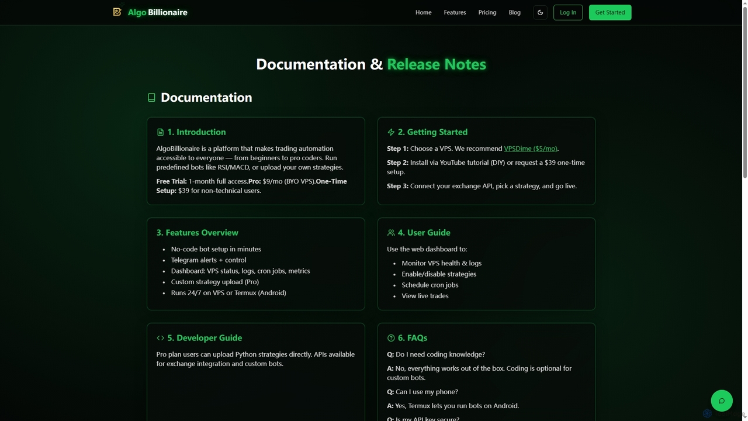Click the users icon in User Guide
The width and height of the screenshot is (748, 421).
pos(391,233)
